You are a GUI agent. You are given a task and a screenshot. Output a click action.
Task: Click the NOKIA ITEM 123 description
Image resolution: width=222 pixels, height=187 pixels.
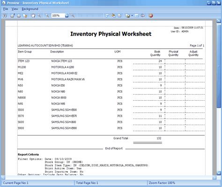62,61
